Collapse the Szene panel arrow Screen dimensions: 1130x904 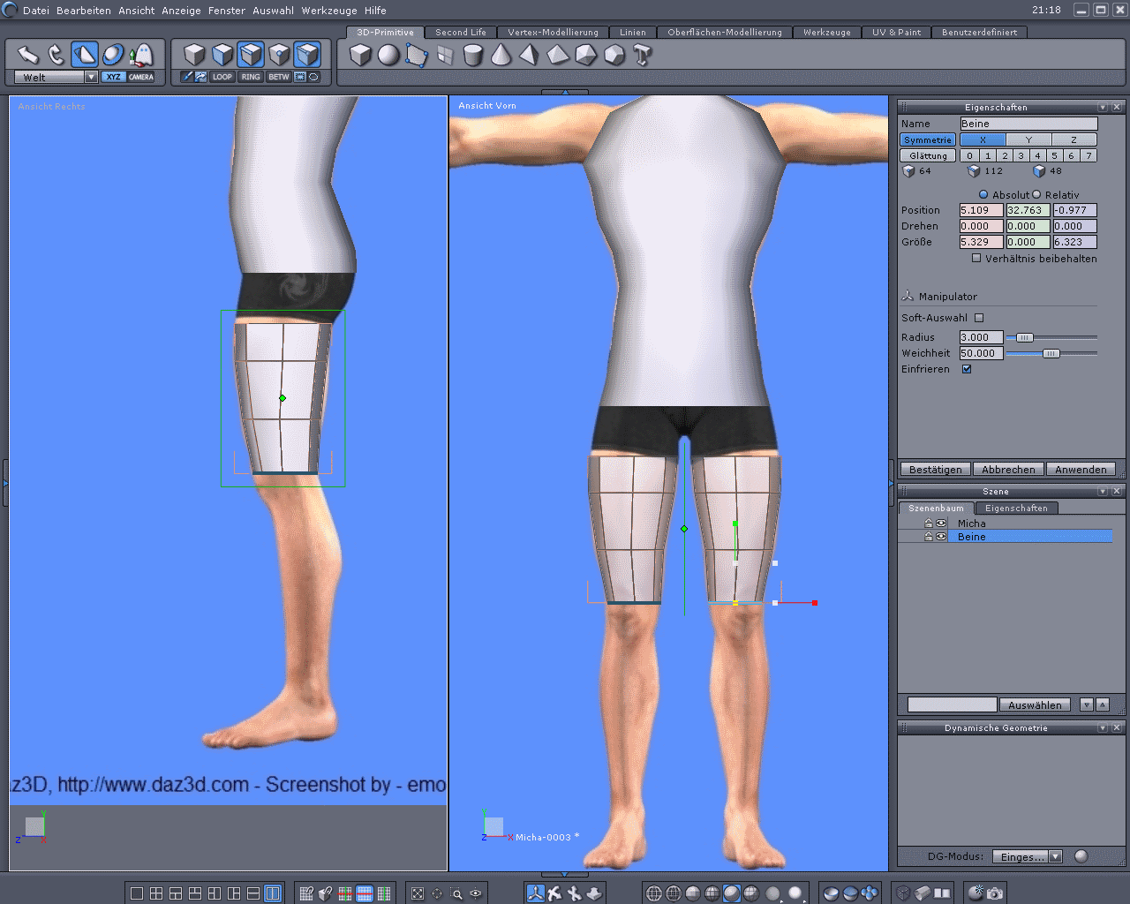[1103, 491]
